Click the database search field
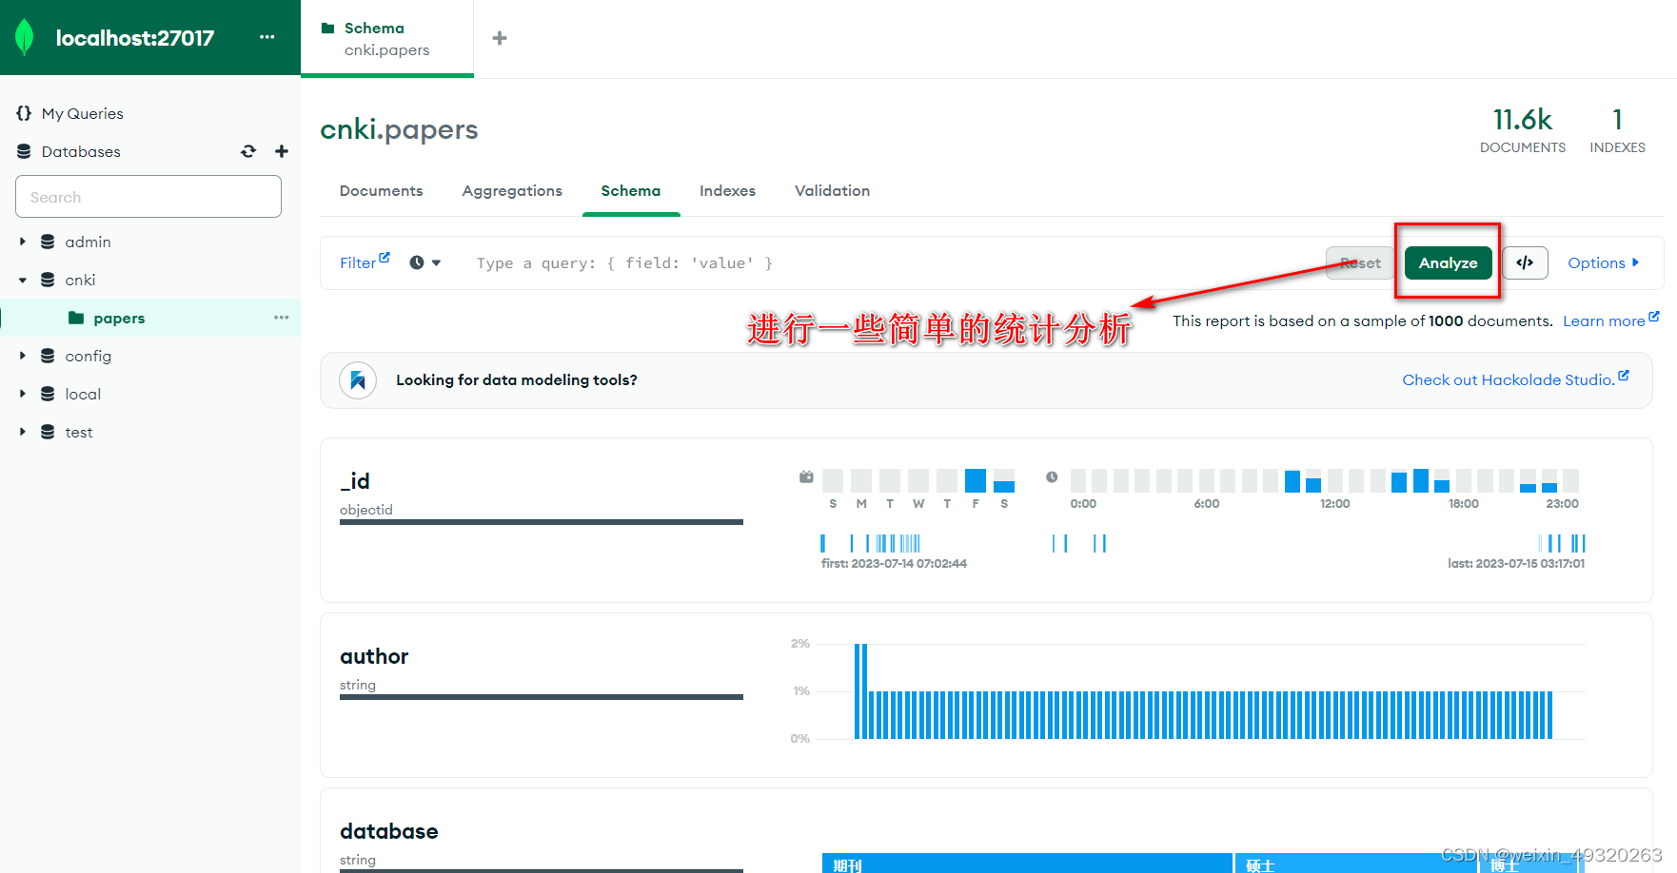This screenshot has width=1677, height=873. coord(148,196)
